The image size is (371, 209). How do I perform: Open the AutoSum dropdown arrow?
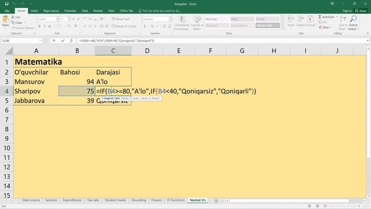click(337, 17)
